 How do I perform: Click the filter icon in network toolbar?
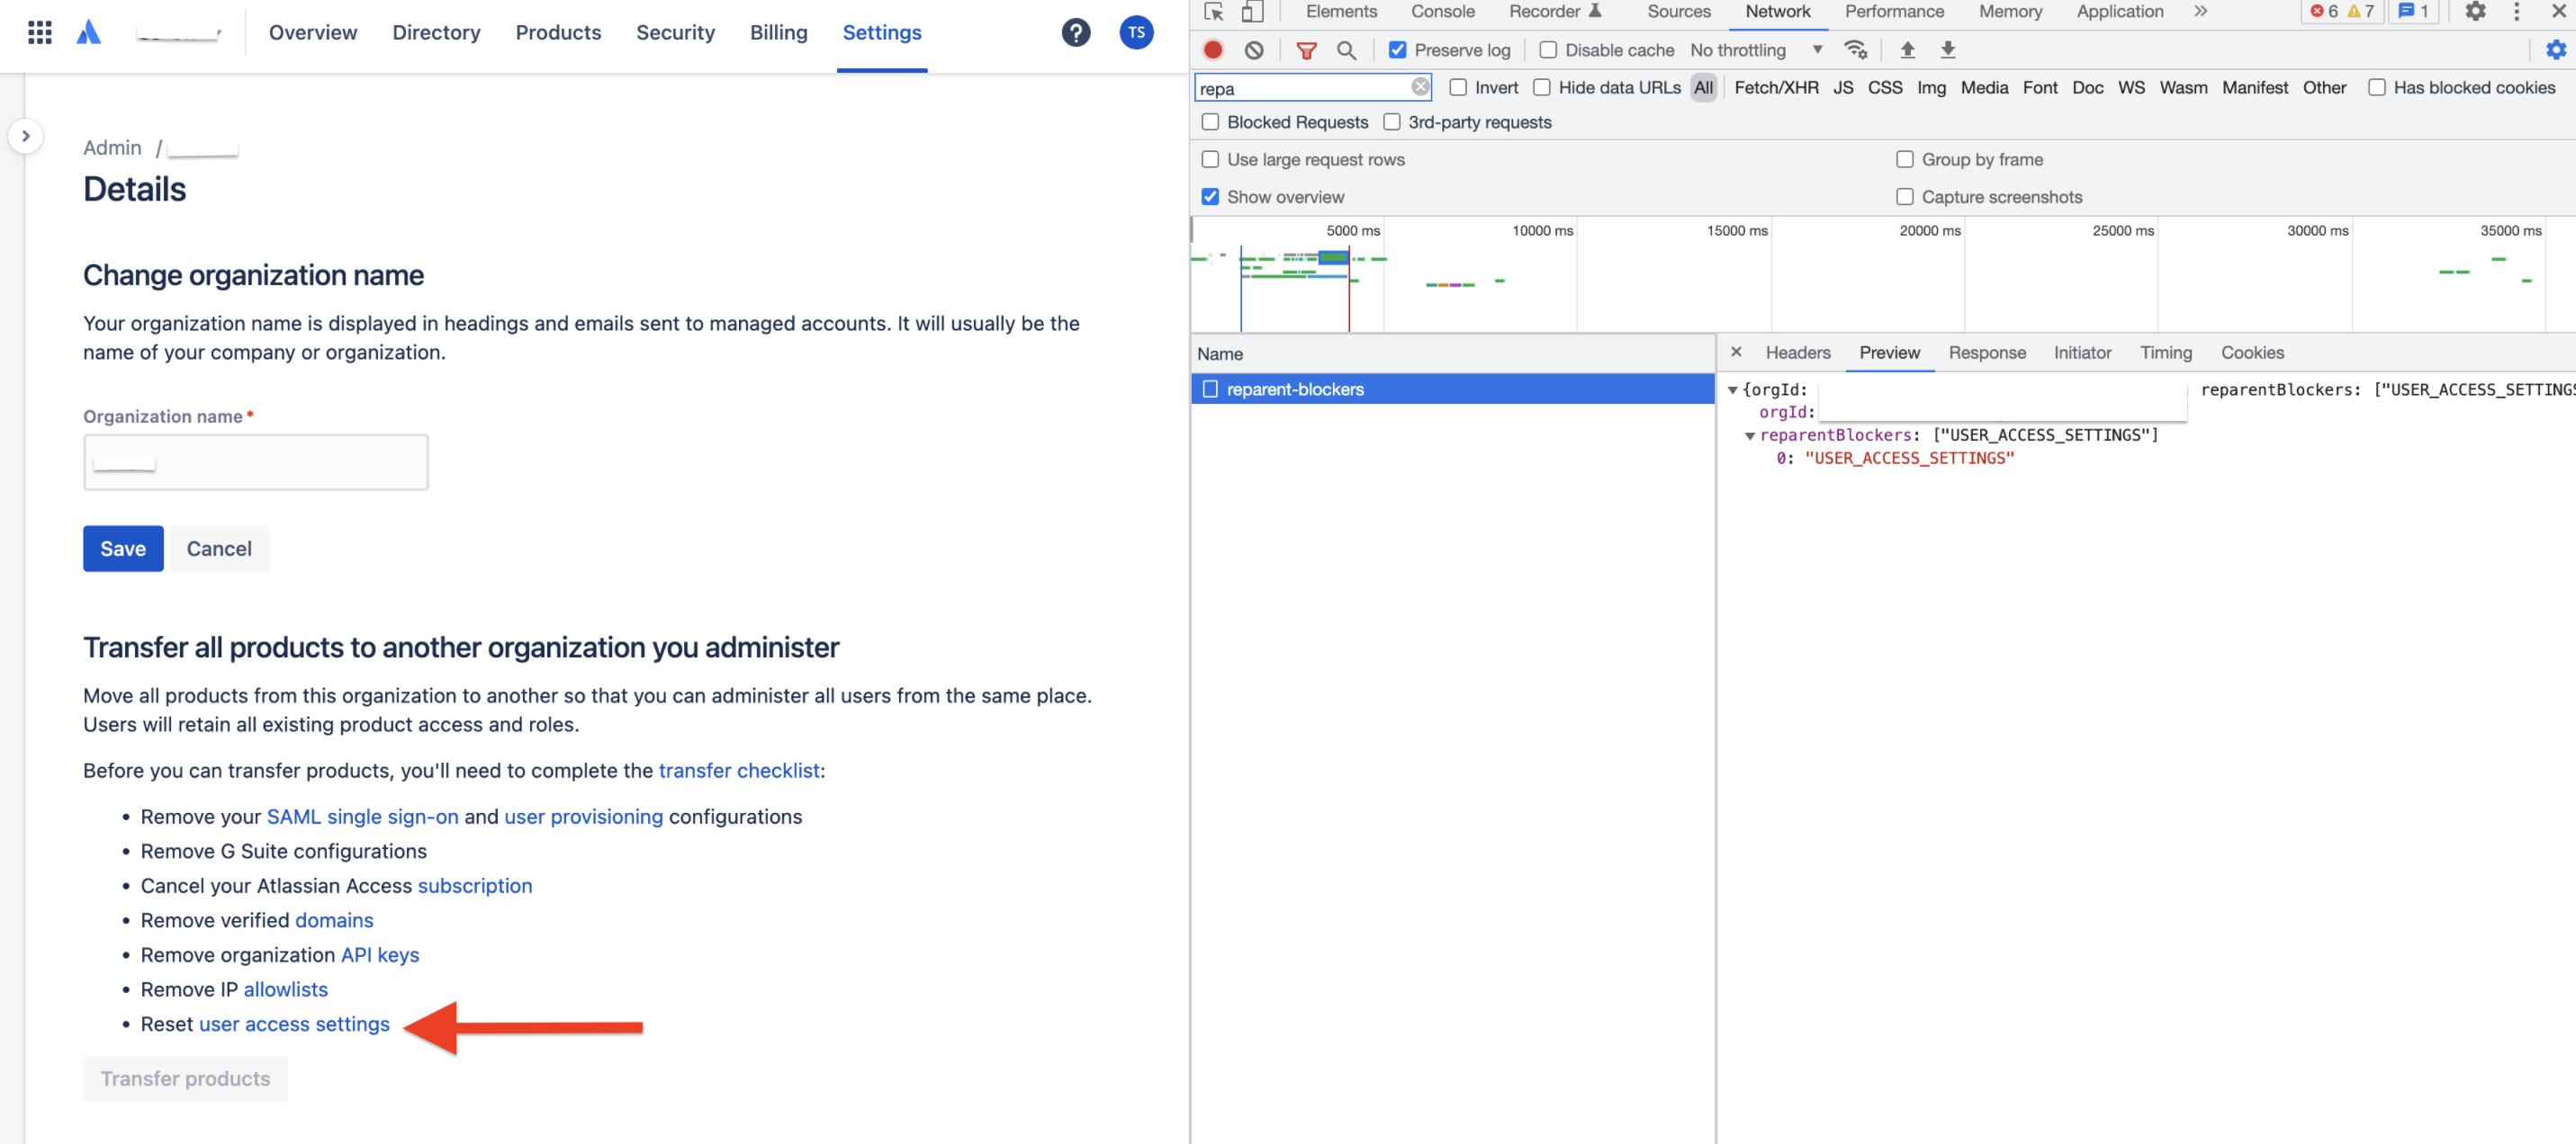click(1302, 49)
